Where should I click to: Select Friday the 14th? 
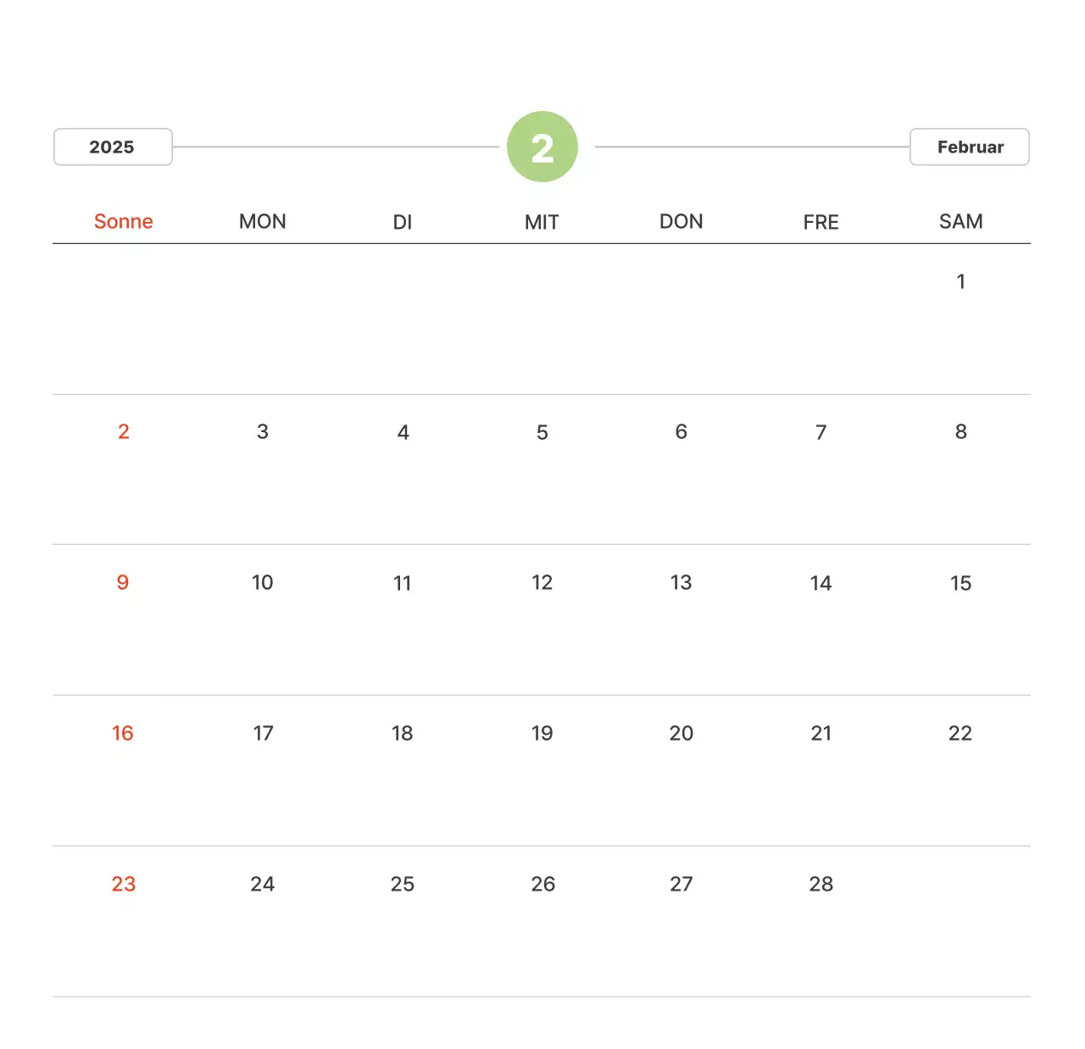click(821, 583)
